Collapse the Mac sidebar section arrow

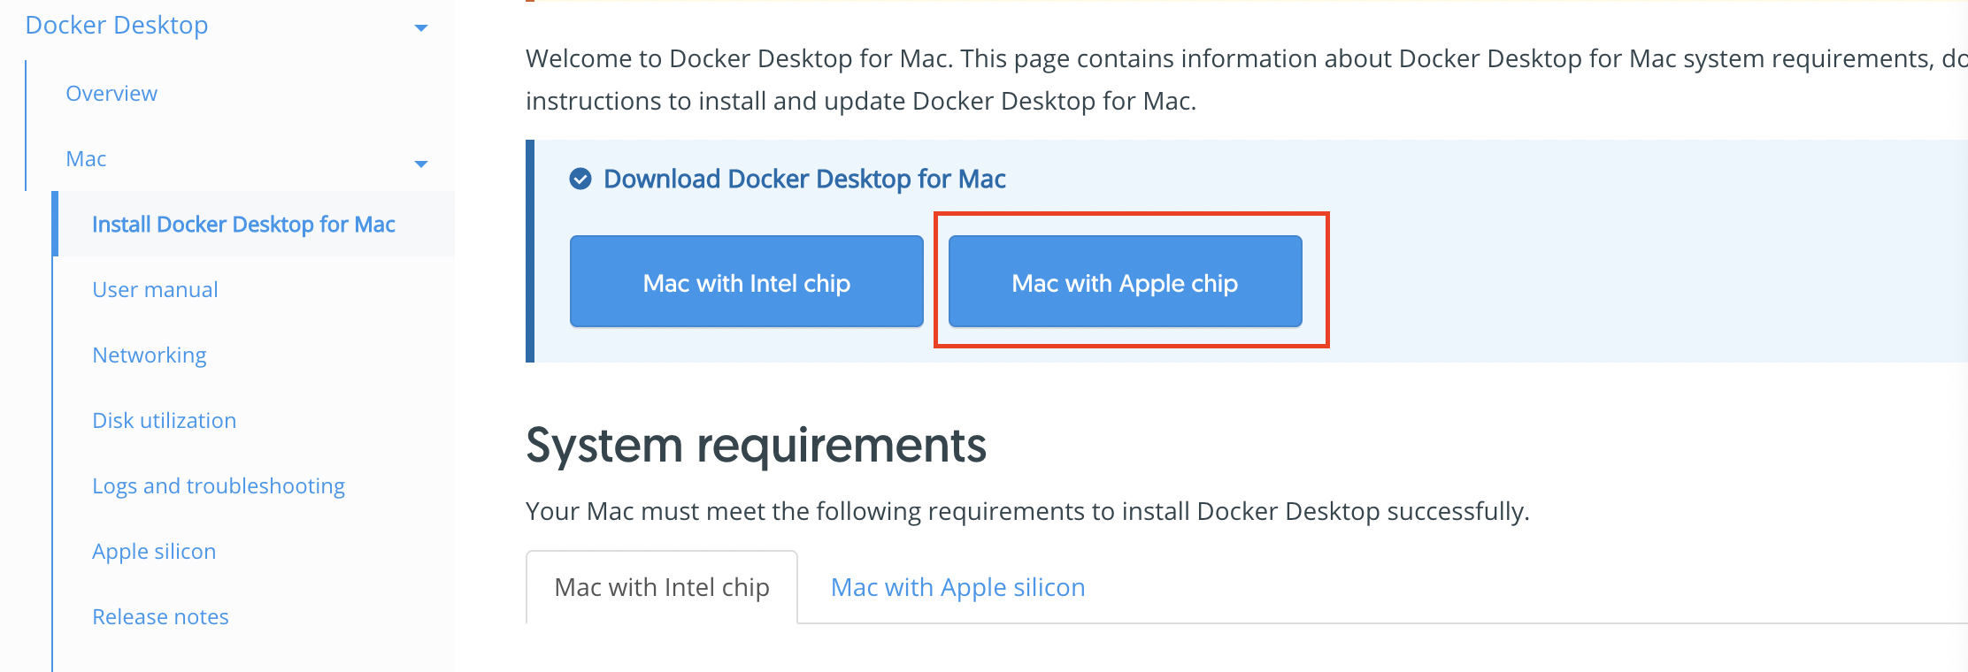[421, 164]
